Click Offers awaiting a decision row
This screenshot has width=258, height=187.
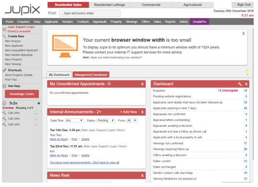coord(200,155)
